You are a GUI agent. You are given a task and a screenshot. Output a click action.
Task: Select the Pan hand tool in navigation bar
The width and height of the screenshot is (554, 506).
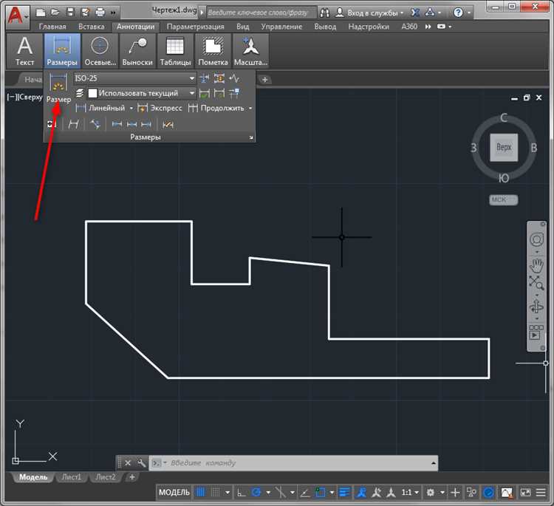click(x=536, y=264)
